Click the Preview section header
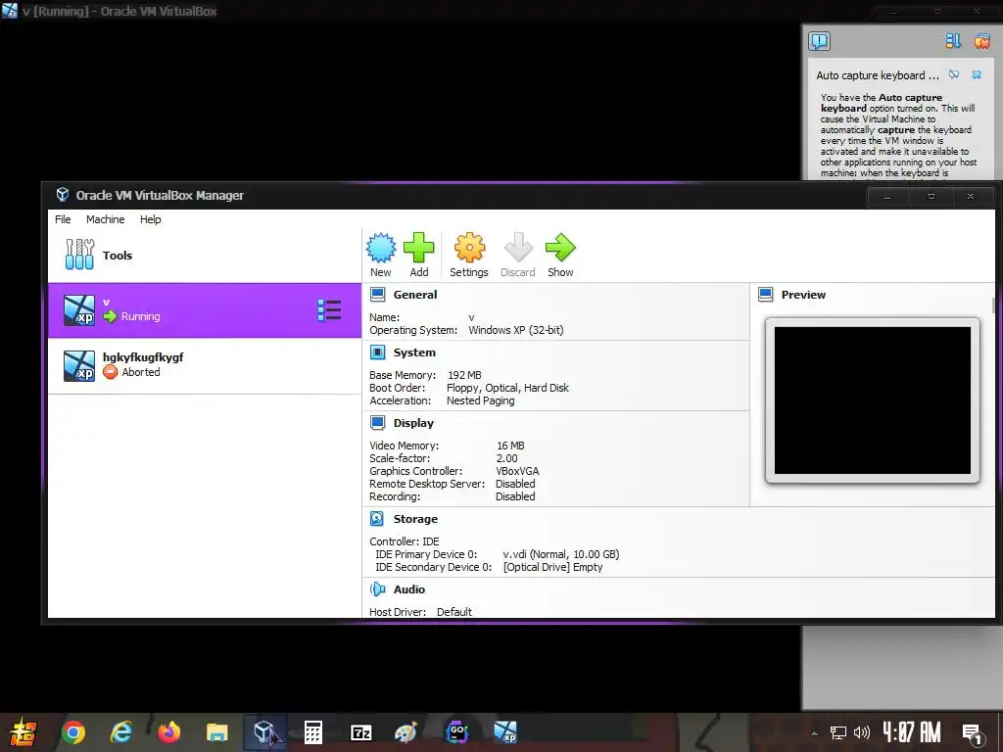1003x752 pixels. [803, 295]
